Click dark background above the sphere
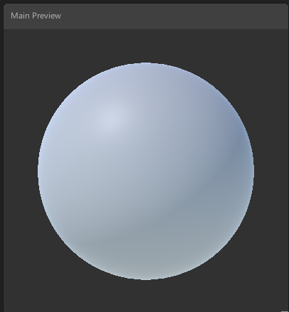This screenshot has width=289, height=312. pos(146,45)
